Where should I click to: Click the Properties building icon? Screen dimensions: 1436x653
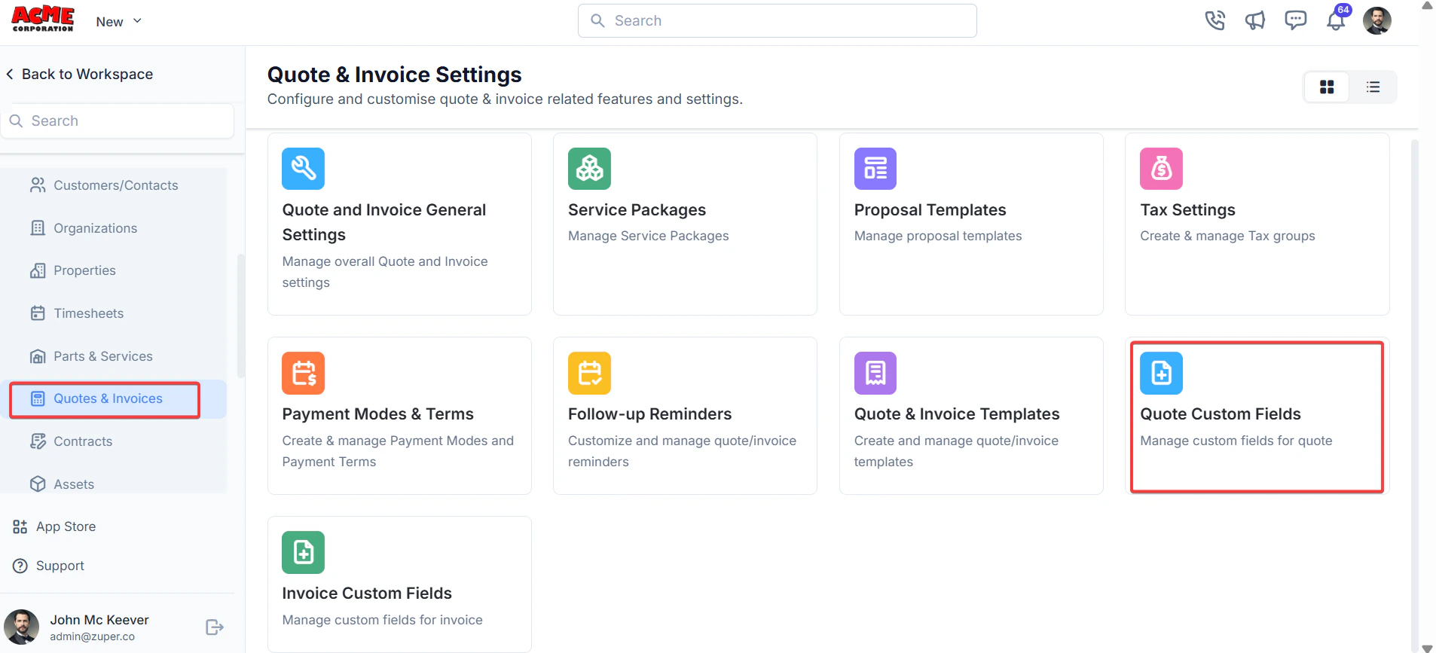pyautogui.click(x=38, y=270)
